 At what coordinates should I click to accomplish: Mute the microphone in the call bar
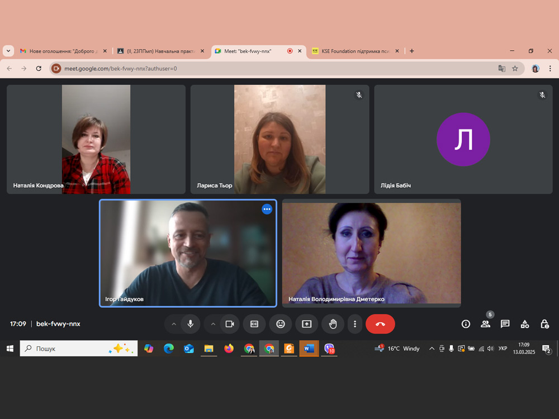[191, 324]
